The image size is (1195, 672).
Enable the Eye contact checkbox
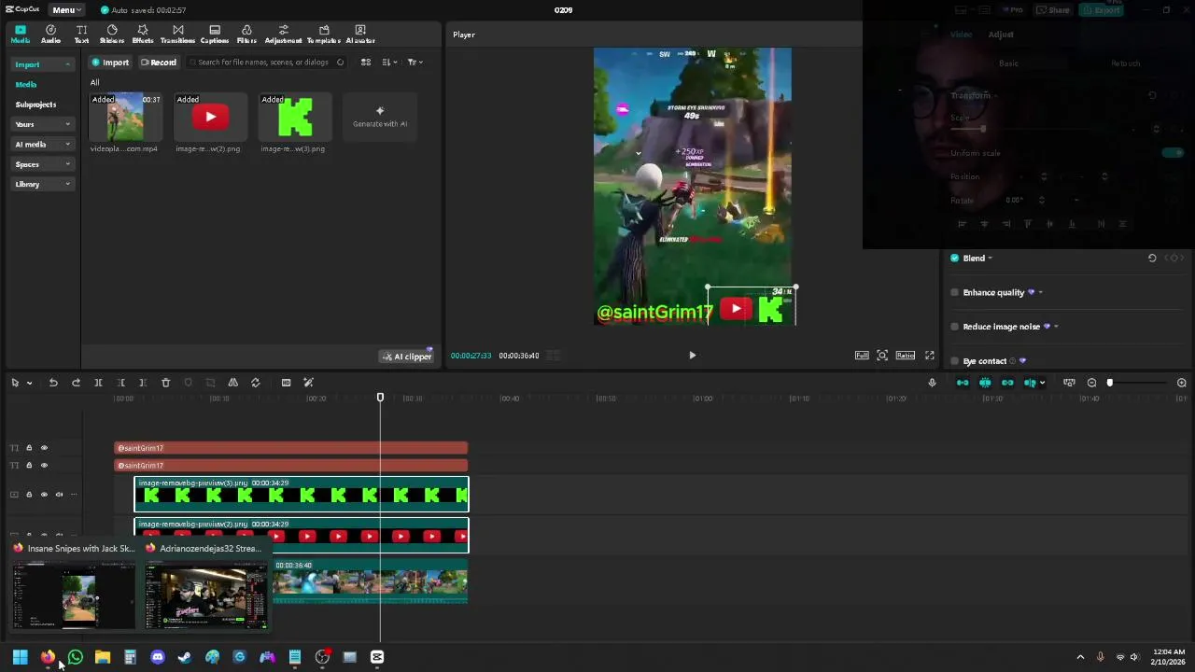[x=954, y=361]
